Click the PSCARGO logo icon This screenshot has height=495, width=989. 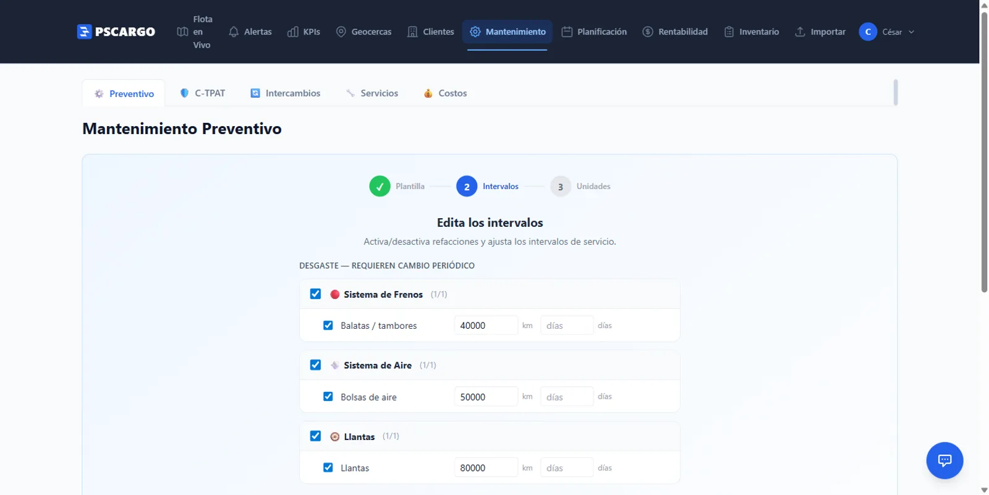point(84,32)
